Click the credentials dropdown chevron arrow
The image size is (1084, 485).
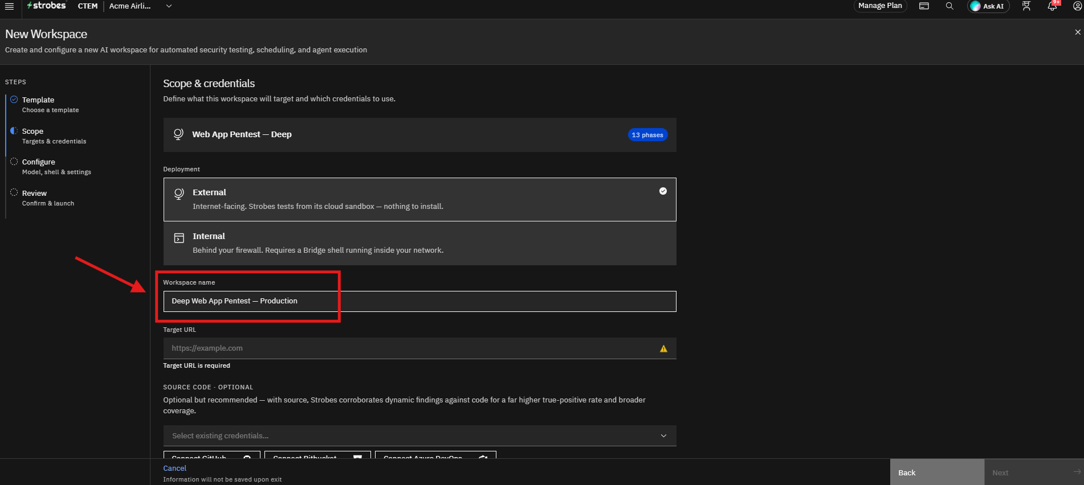coord(663,436)
